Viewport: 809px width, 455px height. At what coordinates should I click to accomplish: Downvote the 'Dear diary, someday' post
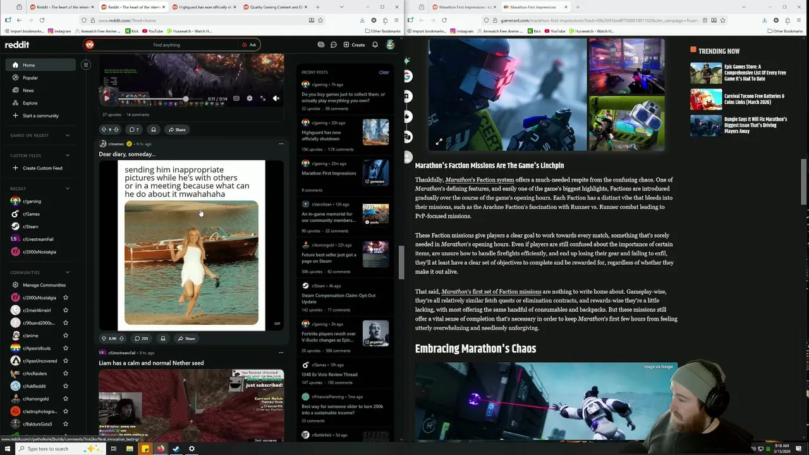point(121,339)
